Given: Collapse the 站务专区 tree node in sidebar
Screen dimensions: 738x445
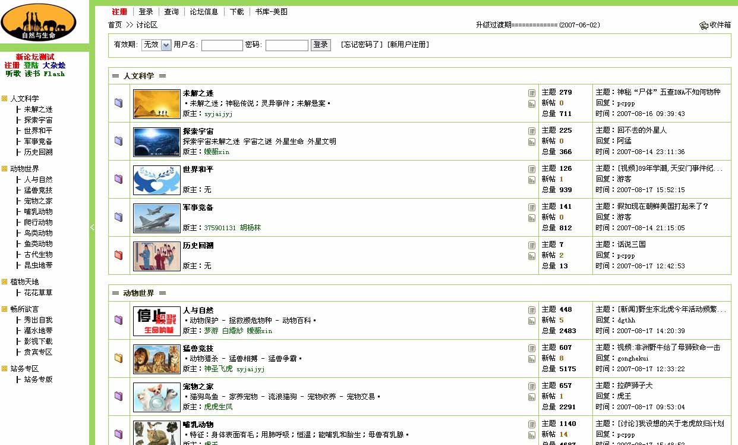Looking at the screenshot, I should point(4,369).
